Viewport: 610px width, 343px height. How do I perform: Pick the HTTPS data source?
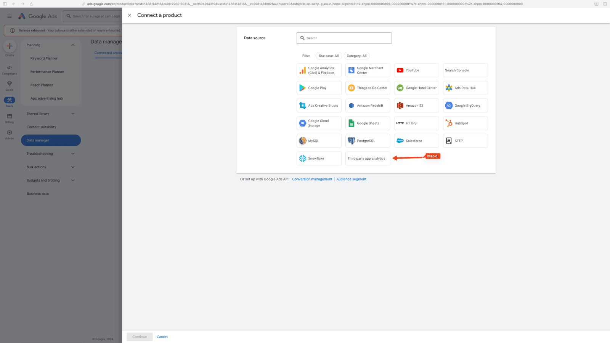tap(417, 123)
